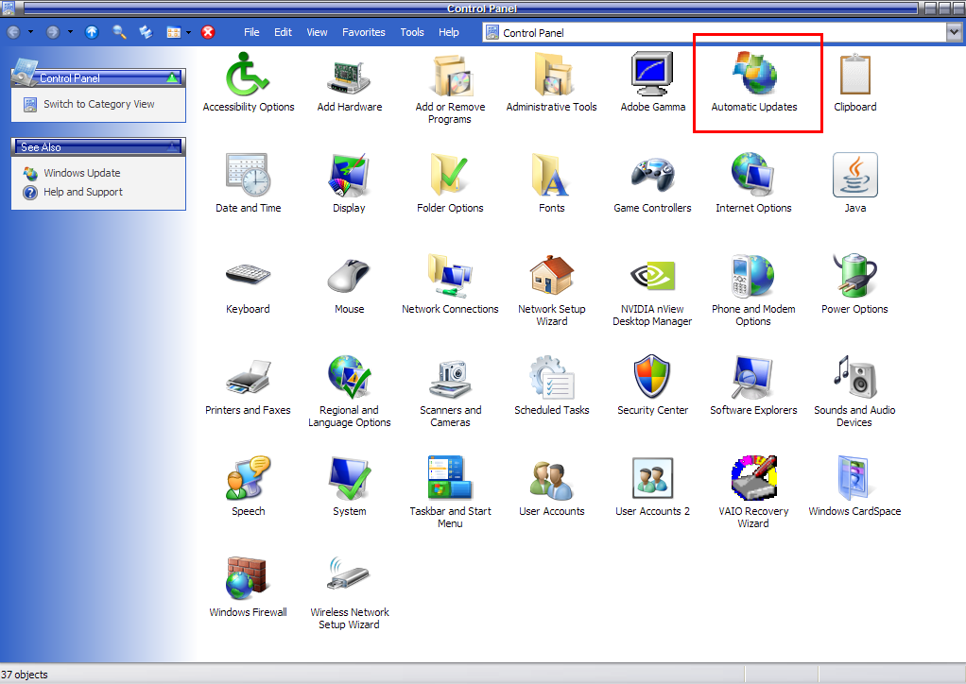Viewport: 966px width, 684px height.
Task: Select the Speech icon
Action: (248, 478)
